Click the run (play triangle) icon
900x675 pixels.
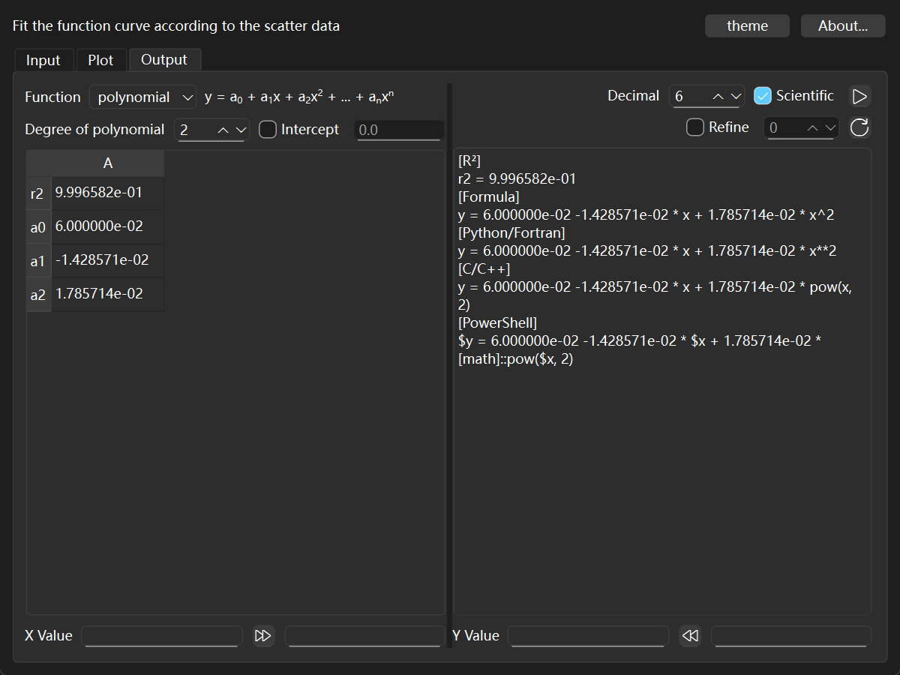859,96
